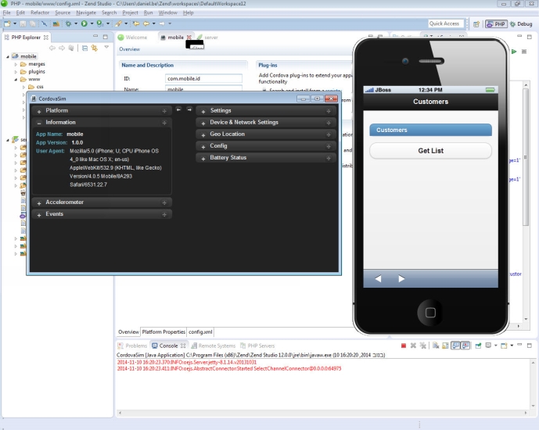This screenshot has width=539, height=430.
Task: Click the forward arrow in simulator browser bar
Action: 401,278
